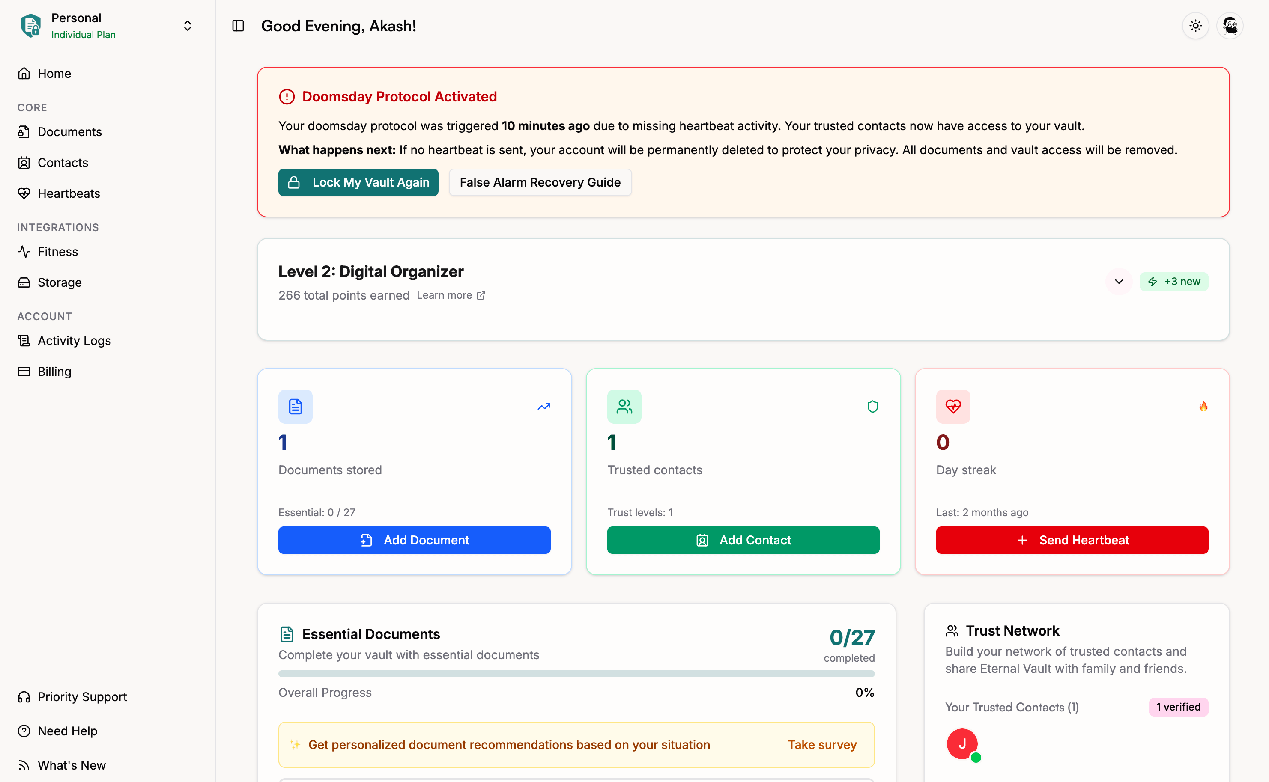Switch light/dark theme with sun icon

click(1195, 26)
